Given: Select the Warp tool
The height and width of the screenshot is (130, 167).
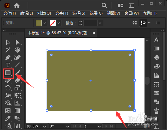Looking at the screenshot, I should tap(8, 95).
